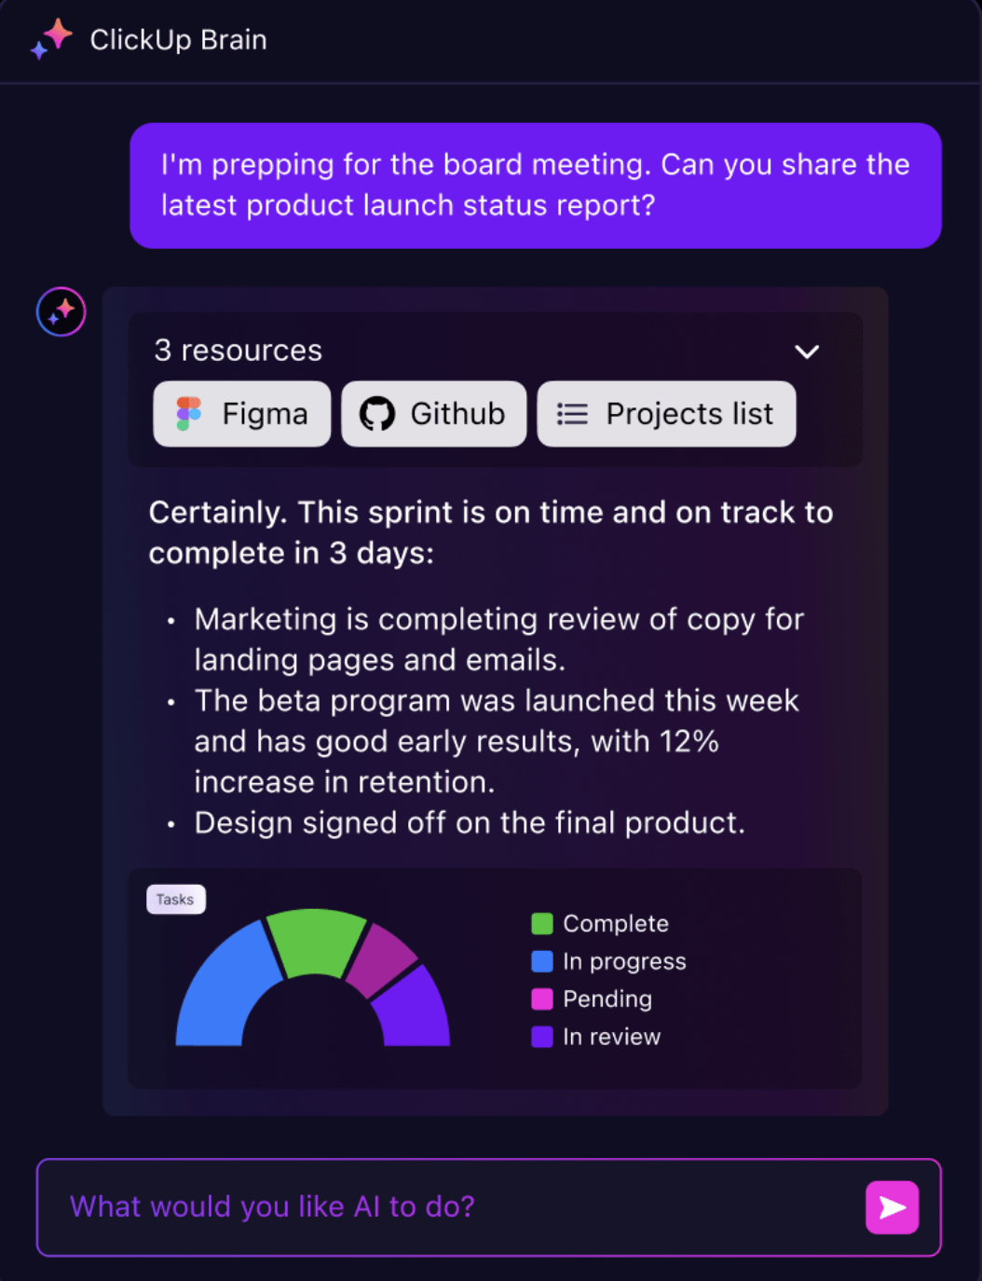Send the message with arrow button
The image size is (982, 1281).
(x=892, y=1207)
